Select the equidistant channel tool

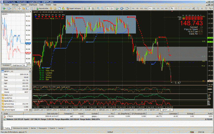click(x=194, y=9)
